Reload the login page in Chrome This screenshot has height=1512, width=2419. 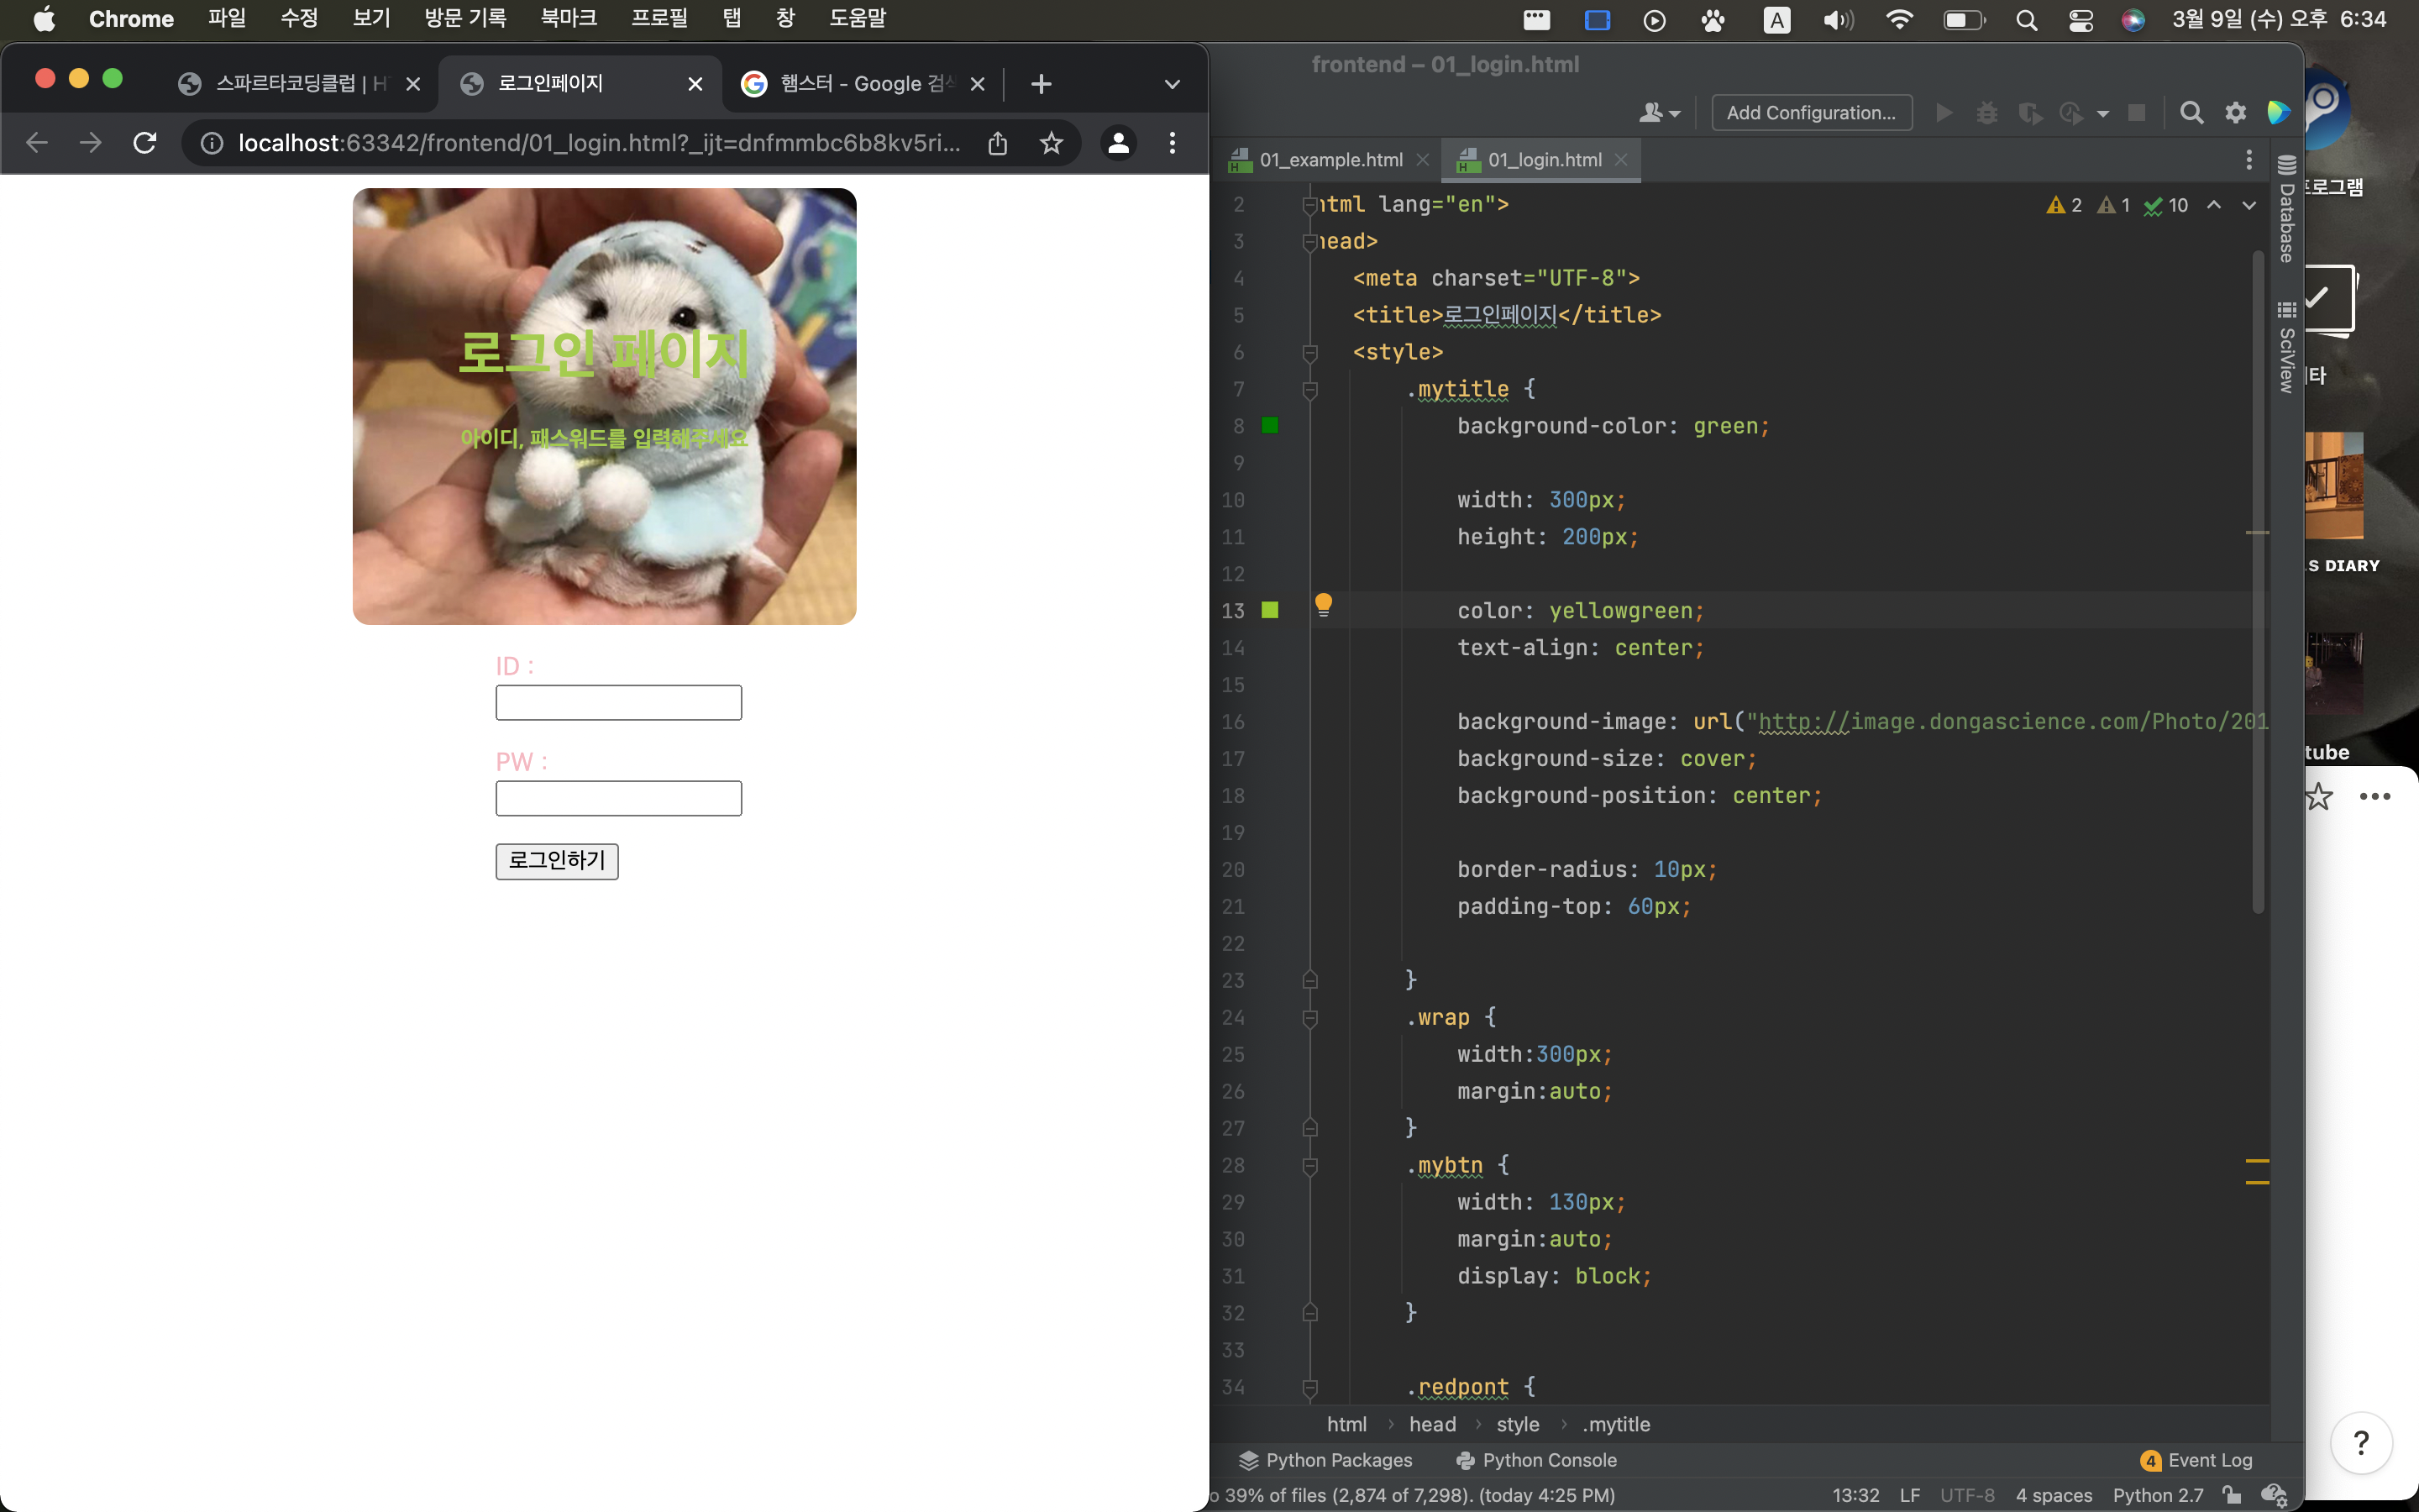pos(145,143)
